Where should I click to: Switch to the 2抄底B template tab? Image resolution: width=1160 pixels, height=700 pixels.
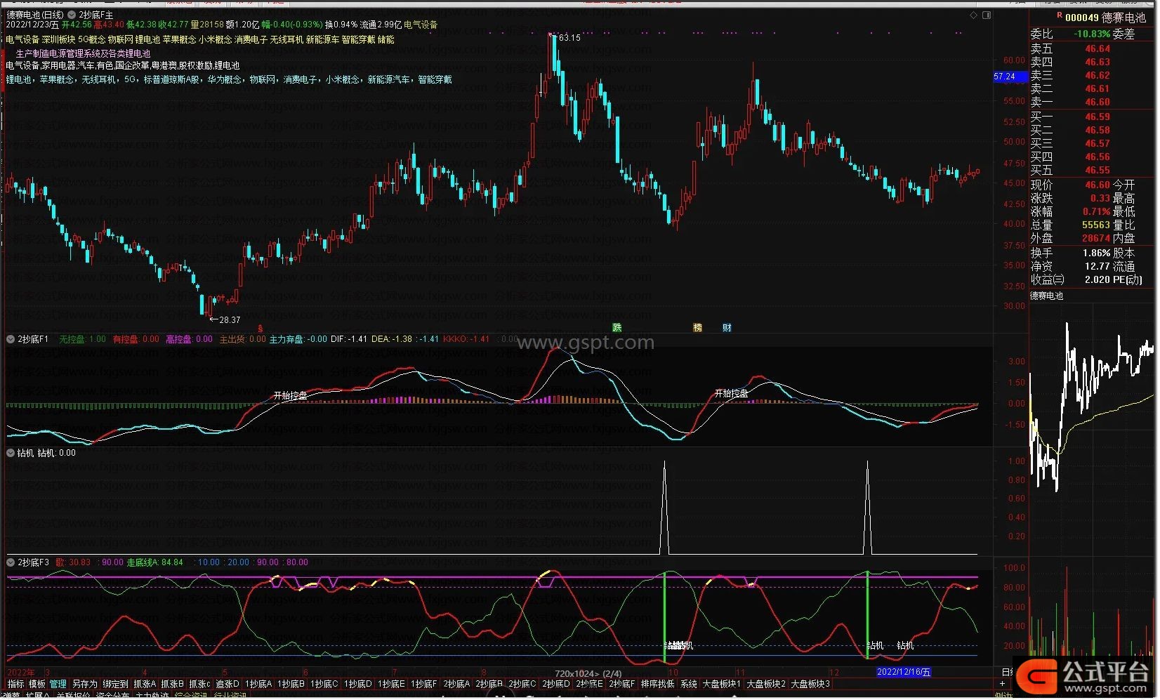pos(489,684)
